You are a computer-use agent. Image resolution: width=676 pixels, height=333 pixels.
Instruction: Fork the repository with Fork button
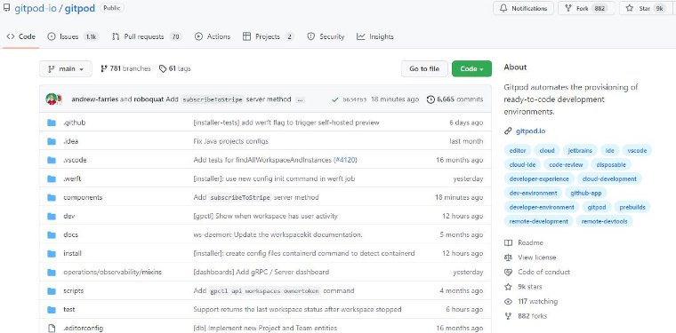[585, 8]
